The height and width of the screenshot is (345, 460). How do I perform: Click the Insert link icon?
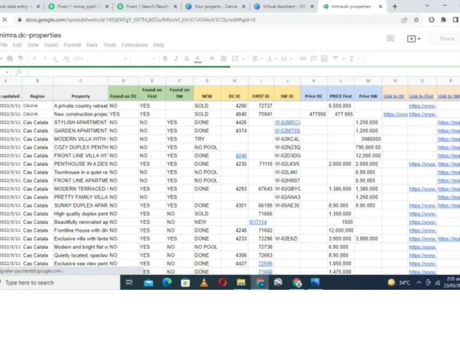click(303, 58)
